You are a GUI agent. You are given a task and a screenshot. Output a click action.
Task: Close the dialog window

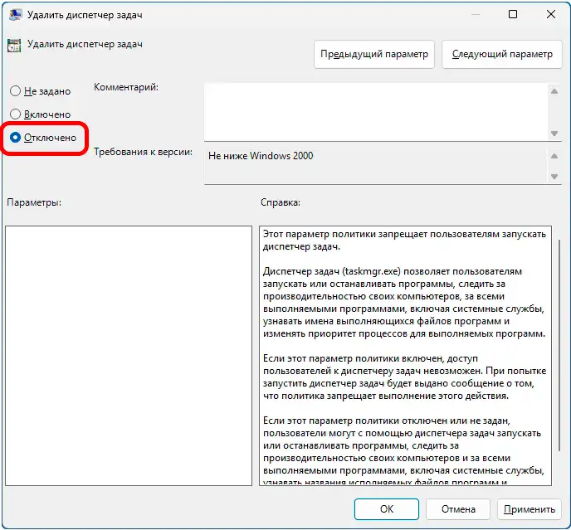coord(551,14)
